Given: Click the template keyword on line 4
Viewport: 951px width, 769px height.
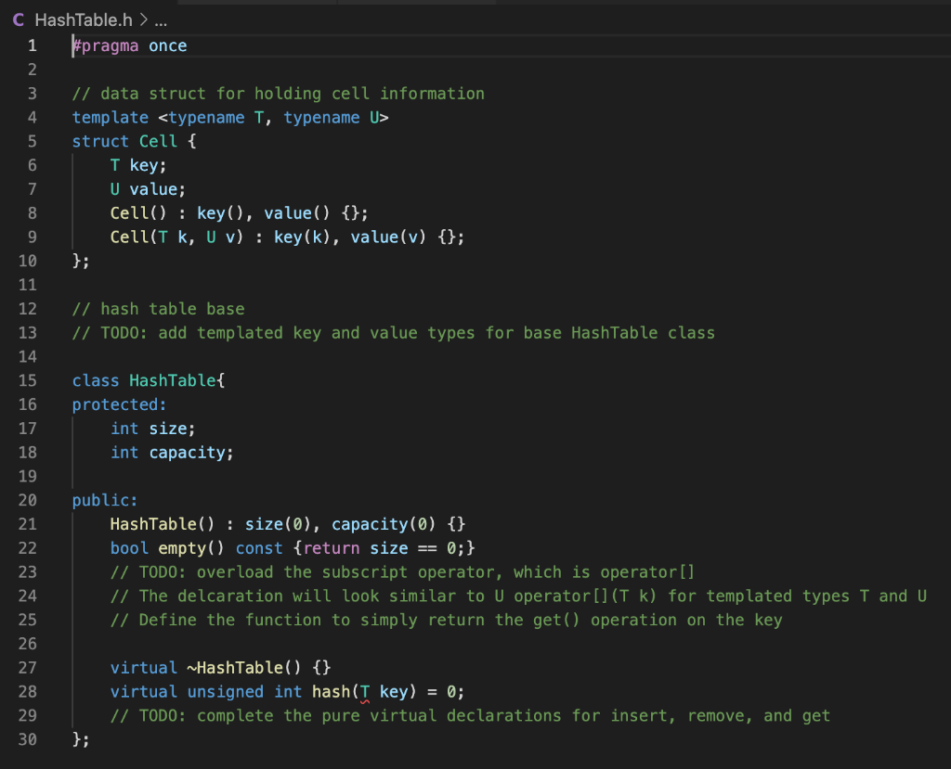Looking at the screenshot, I should click(110, 117).
